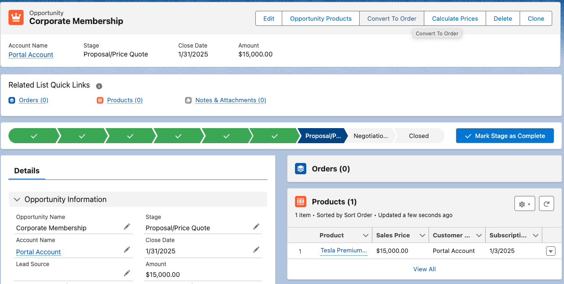Image resolution: width=564 pixels, height=284 pixels.
Task: Select the Closed path stage
Action: click(x=419, y=136)
